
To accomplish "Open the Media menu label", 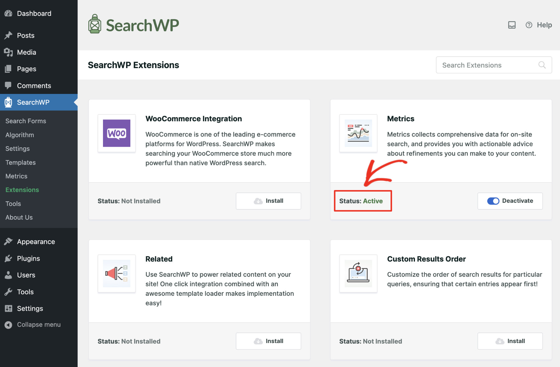I will pyautogui.click(x=27, y=52).
